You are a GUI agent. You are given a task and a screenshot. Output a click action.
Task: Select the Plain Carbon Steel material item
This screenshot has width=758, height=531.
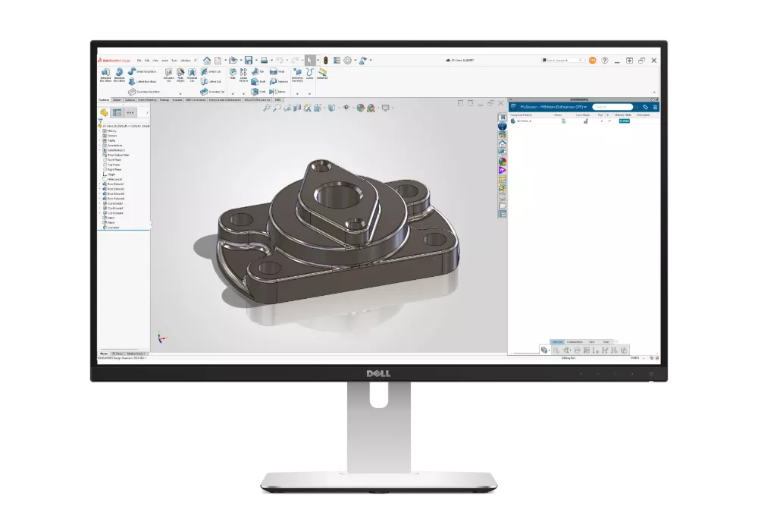pos(116,156)
